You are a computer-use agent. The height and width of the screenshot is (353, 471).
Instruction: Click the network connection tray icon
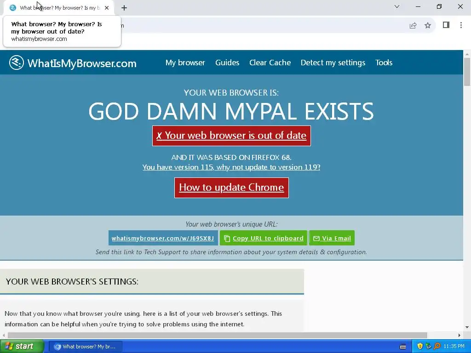pyautogui.click(x=428, y=346)
